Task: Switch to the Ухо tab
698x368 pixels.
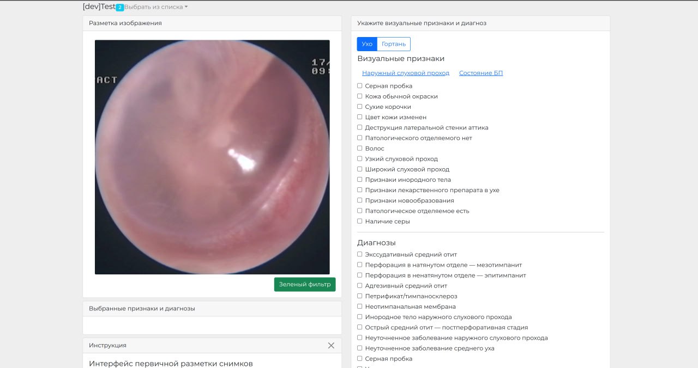Action: (367, 44)
